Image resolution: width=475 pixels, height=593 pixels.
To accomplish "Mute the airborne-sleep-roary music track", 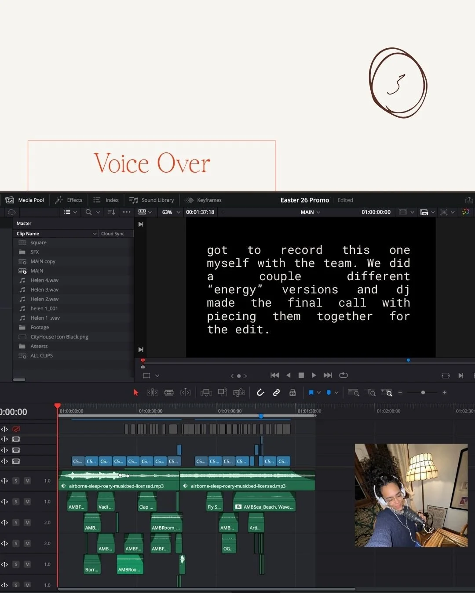I will click(27, 481).
